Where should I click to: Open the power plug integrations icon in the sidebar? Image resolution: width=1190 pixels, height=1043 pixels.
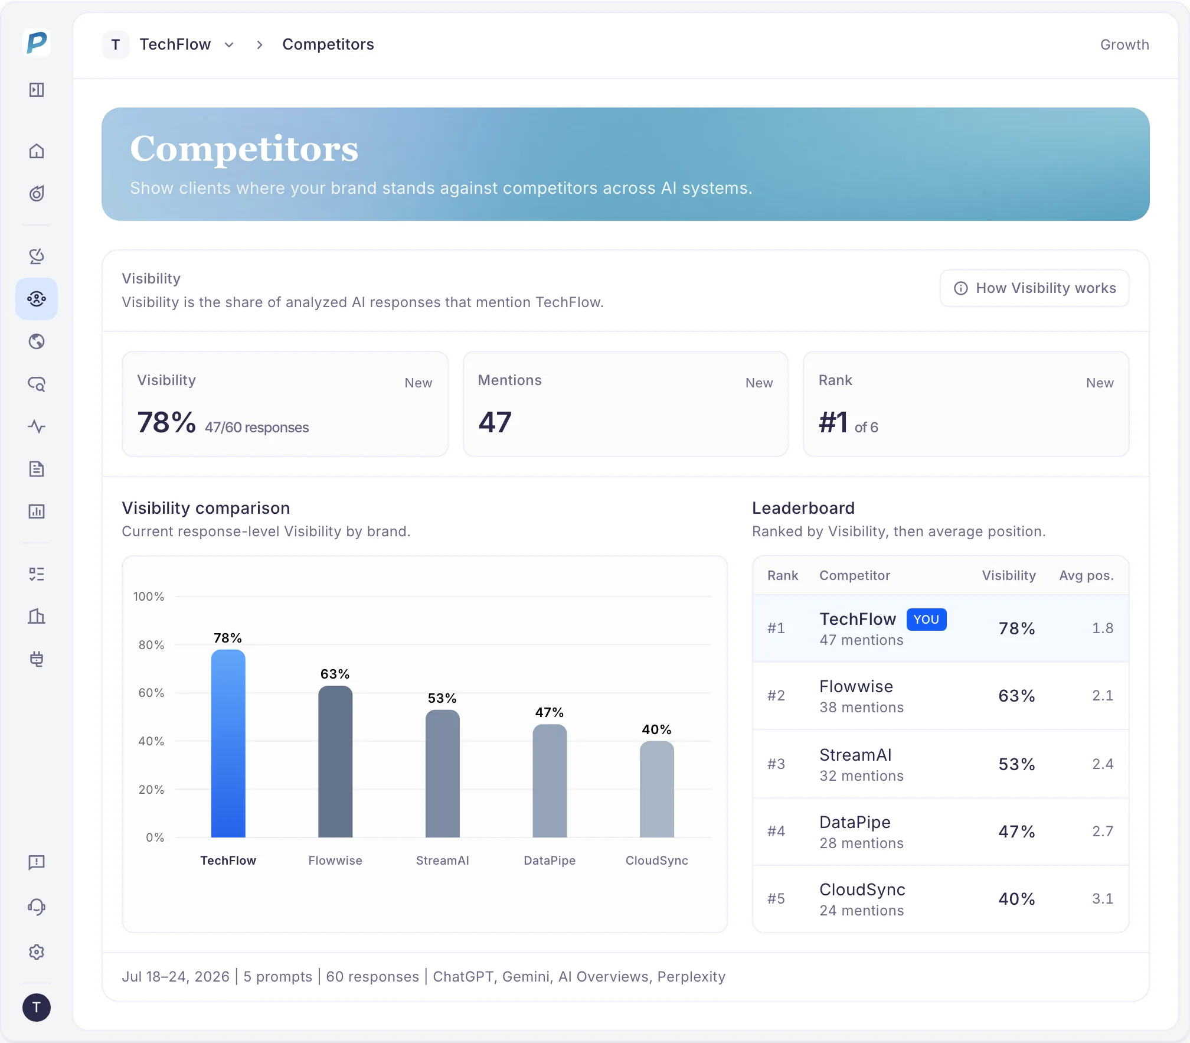coord(37,659)
